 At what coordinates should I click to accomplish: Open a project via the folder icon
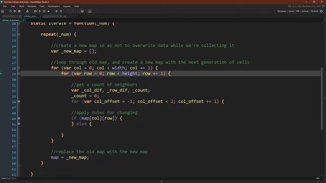click(x=15, y=11)
